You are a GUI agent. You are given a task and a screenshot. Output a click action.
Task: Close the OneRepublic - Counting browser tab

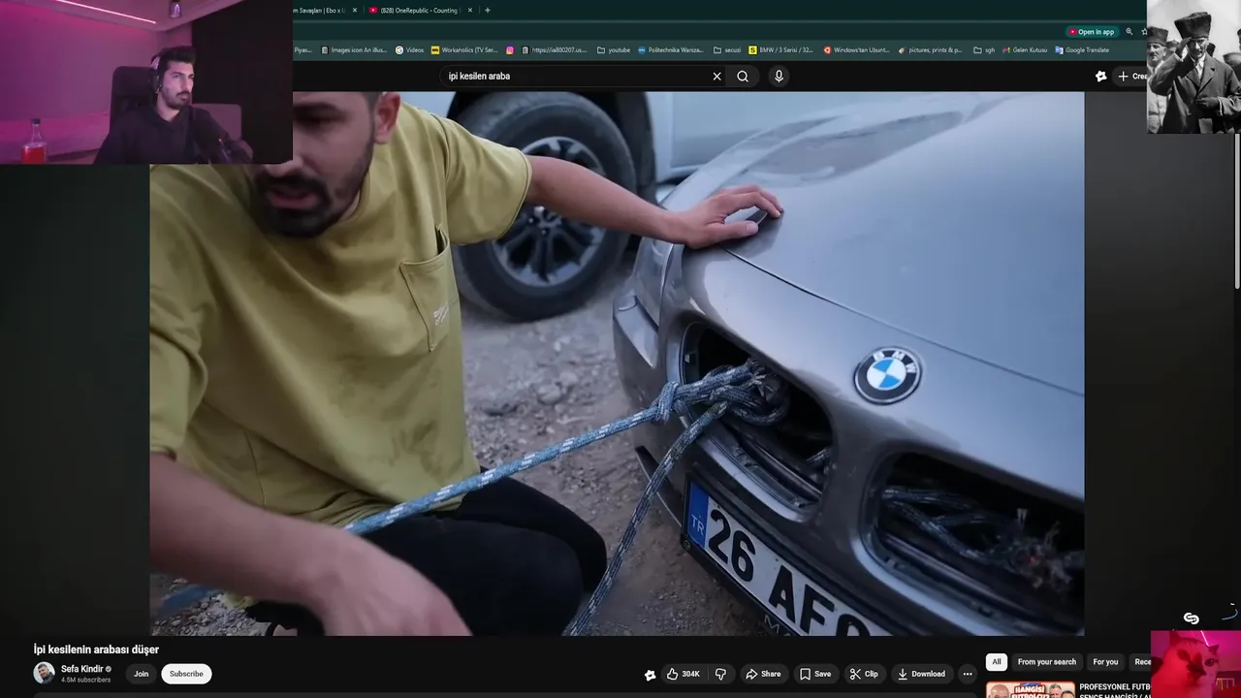470,10
